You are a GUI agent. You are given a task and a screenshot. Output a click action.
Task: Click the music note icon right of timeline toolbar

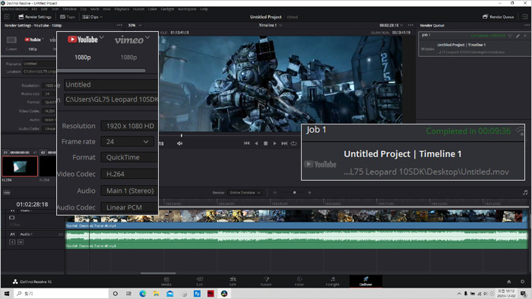[x=525, y=193]
